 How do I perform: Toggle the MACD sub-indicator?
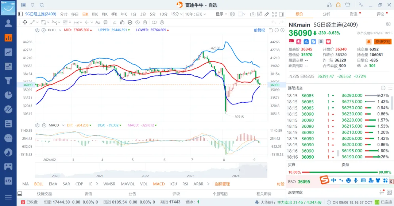click(x=159, y=184)
